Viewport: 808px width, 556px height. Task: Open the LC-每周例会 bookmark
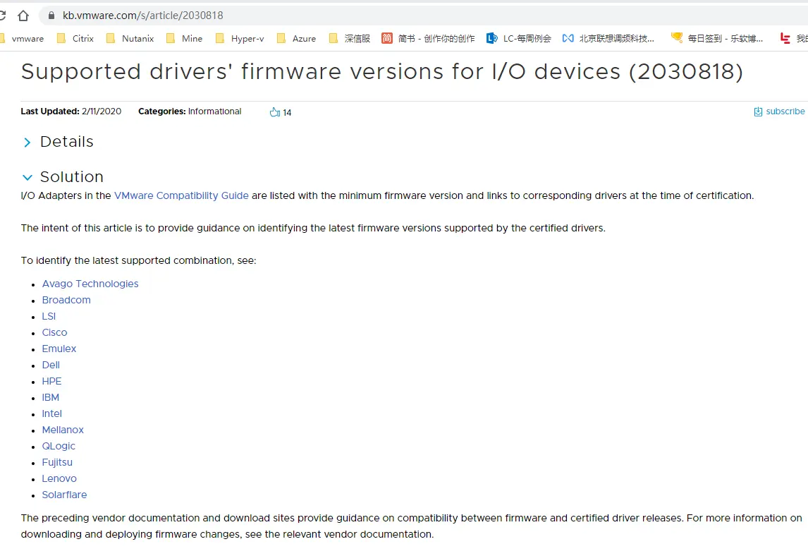click(519, 38)
